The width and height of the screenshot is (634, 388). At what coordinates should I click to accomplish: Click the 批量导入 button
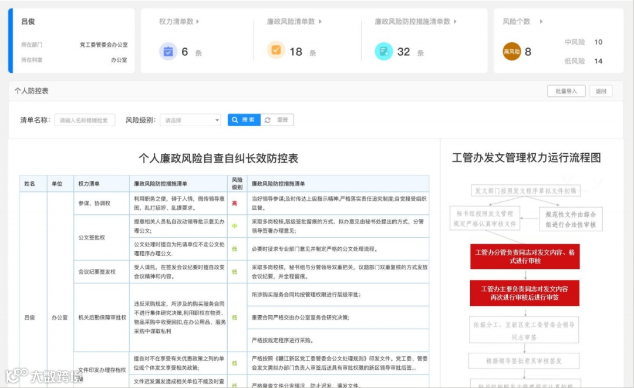566,91
